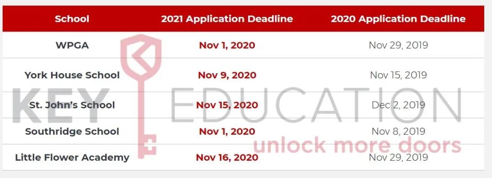Click the Nov 9, 2020 deadline
Image resolution: width=492 pixels, height=178 pixels.
(x=227, y=75)
